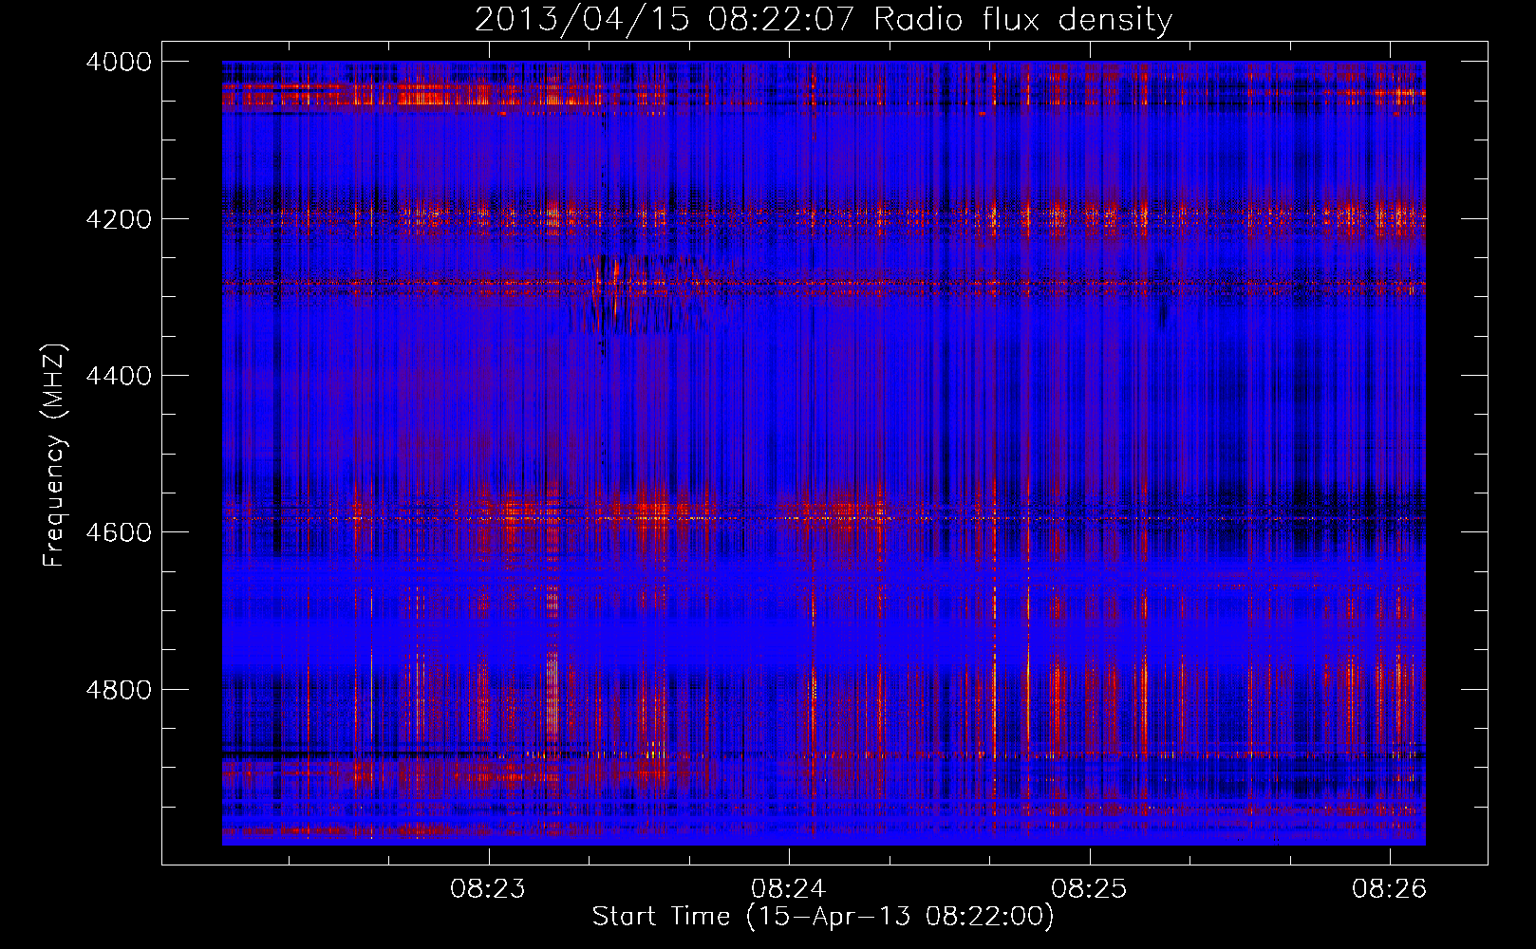Click the 4200 frequency axis label
The width and height of the screenshot is (1536, 949).
click(119, 218)
